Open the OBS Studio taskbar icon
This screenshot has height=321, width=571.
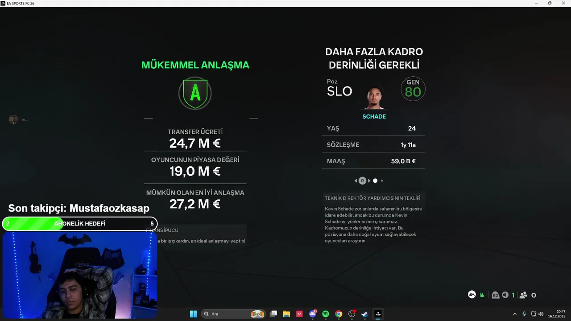tap(352, 314)
